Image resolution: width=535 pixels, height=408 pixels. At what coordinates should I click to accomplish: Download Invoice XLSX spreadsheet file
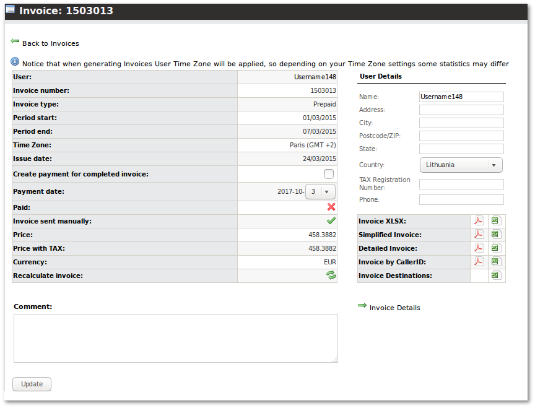tap(495, 221)
